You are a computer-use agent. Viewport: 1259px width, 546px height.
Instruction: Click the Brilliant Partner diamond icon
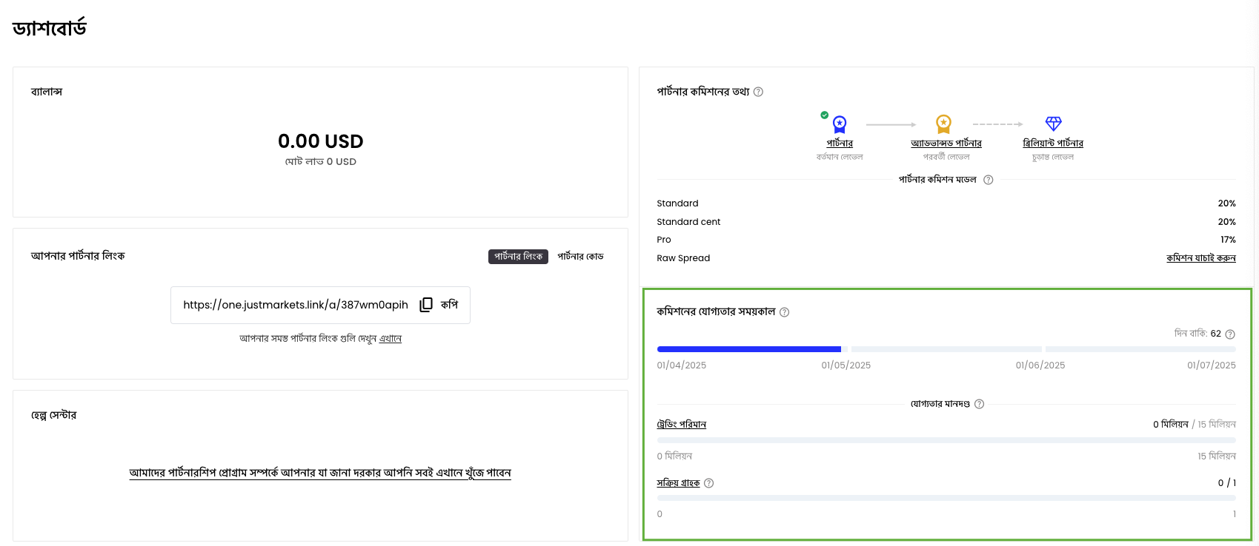coord(1053,124)
